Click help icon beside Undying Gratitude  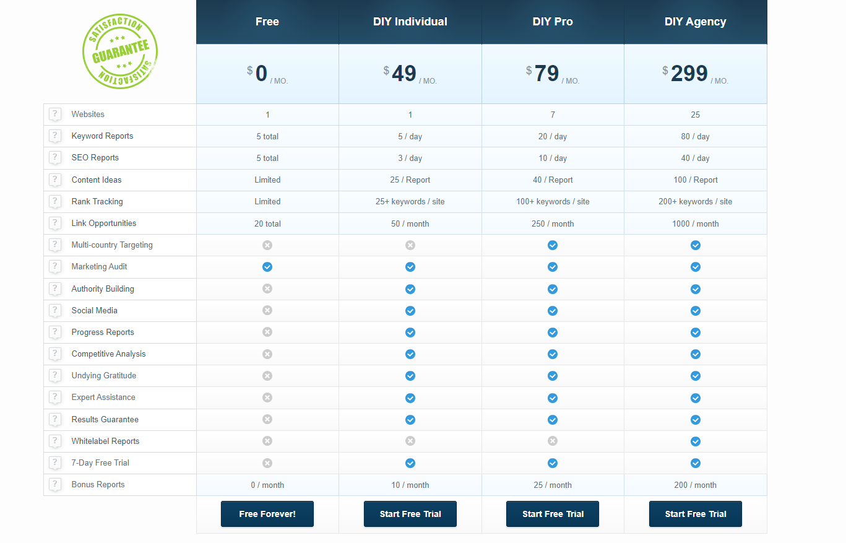pyautogui.click(x=55, y=376)
